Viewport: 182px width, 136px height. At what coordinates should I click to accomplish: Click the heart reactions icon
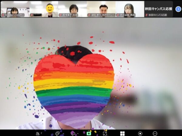coord(73,133)
